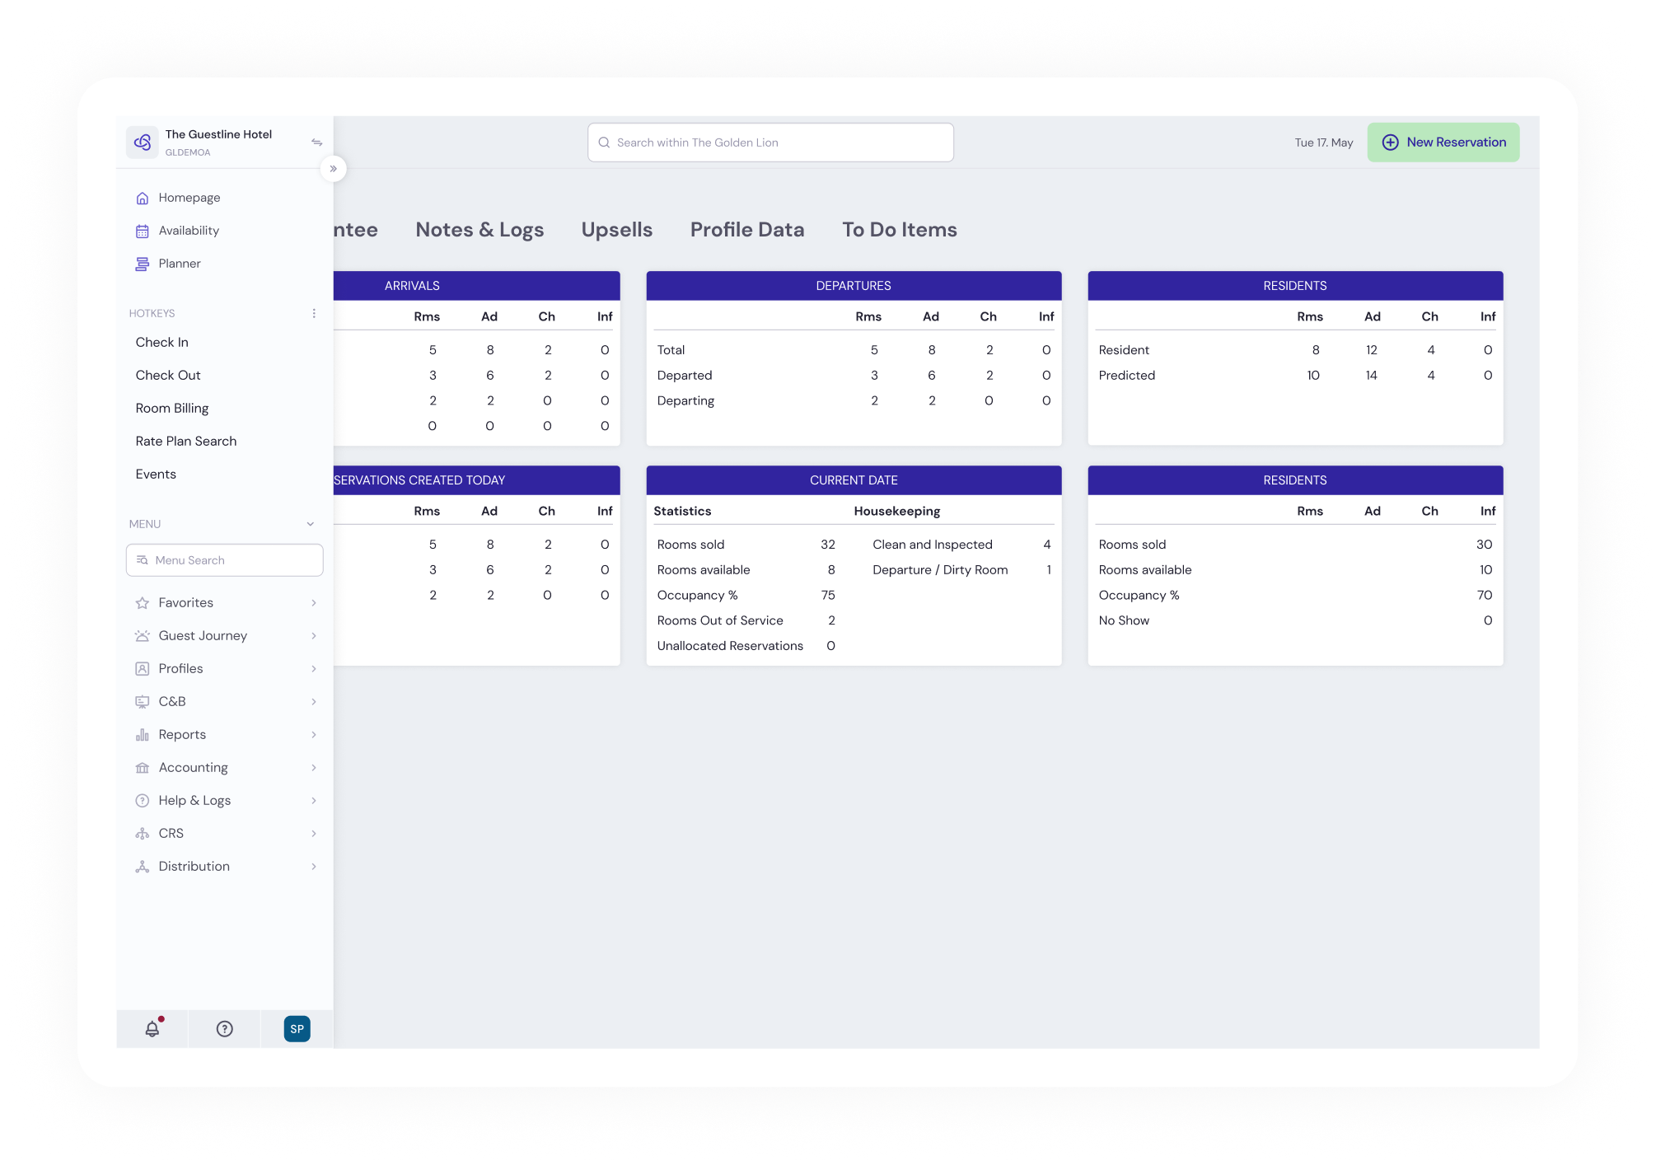1656x1165 pixels.
Task: Open notifications bell icon
Action: (152, 1028)
